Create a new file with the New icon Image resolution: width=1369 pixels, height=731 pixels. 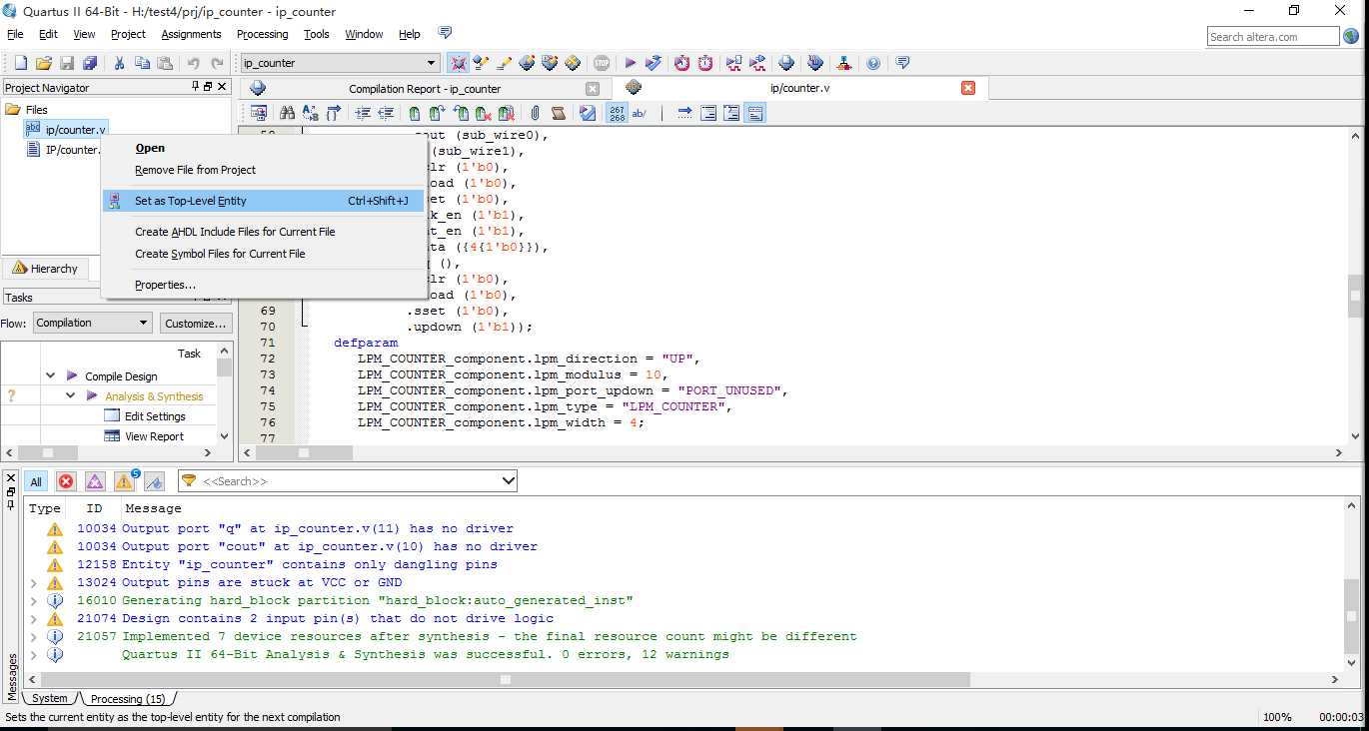(21, 63)
